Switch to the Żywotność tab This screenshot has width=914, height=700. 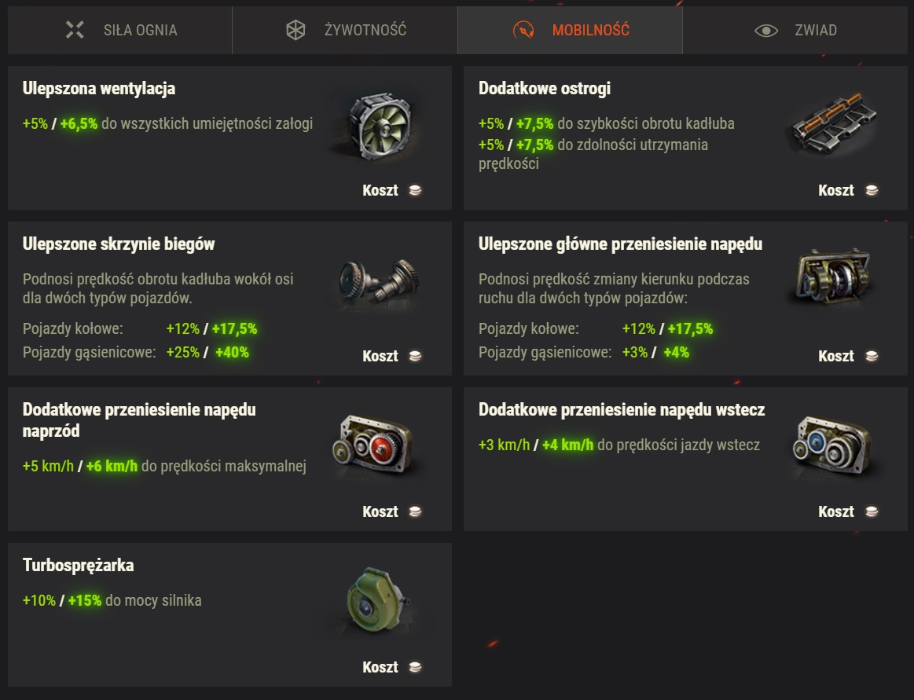[x=345, y=31]
